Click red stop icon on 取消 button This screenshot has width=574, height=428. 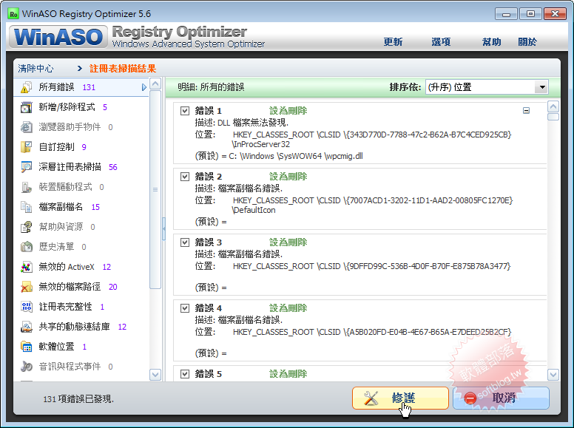[470, 398]
